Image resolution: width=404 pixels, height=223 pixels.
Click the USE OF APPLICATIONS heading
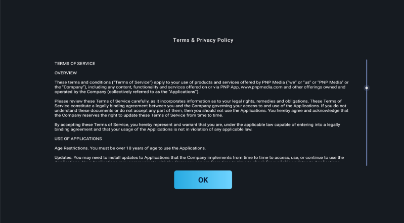[x=78, y=139]
